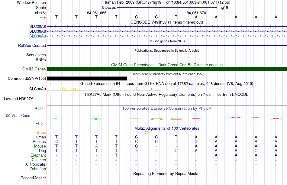Click the Mouse species label
This screenshot has height=185, width=287.
[x=40, y=146]
